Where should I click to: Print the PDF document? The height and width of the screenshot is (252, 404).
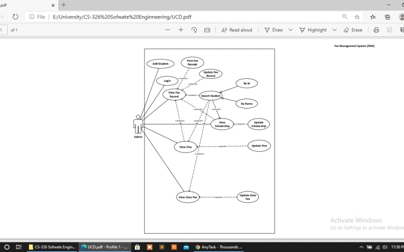tap(376, 30)
